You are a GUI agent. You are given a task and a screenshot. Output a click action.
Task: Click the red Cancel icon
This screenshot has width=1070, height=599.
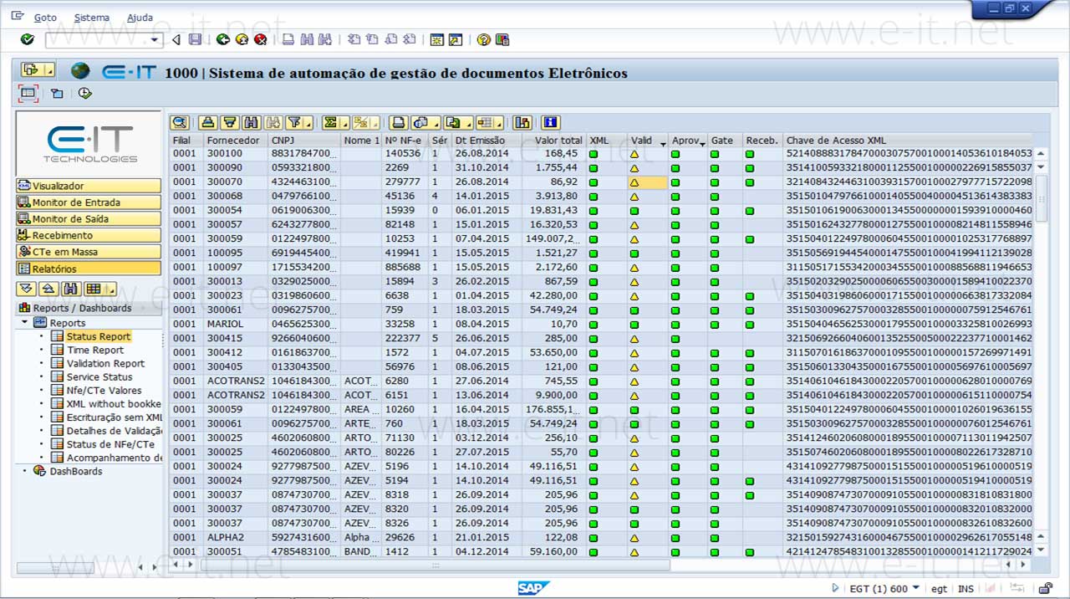tap(261, 39)
